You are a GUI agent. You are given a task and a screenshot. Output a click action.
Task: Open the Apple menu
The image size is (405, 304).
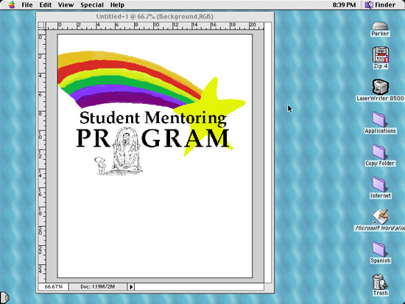click(x=11, y=5)
